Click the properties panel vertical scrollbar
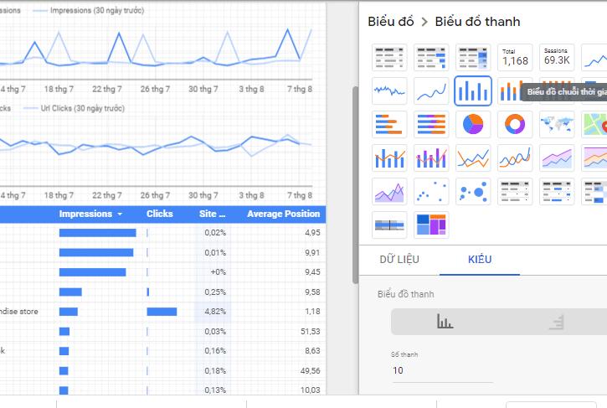The image size is (607, 408). (x=355, y=185)
